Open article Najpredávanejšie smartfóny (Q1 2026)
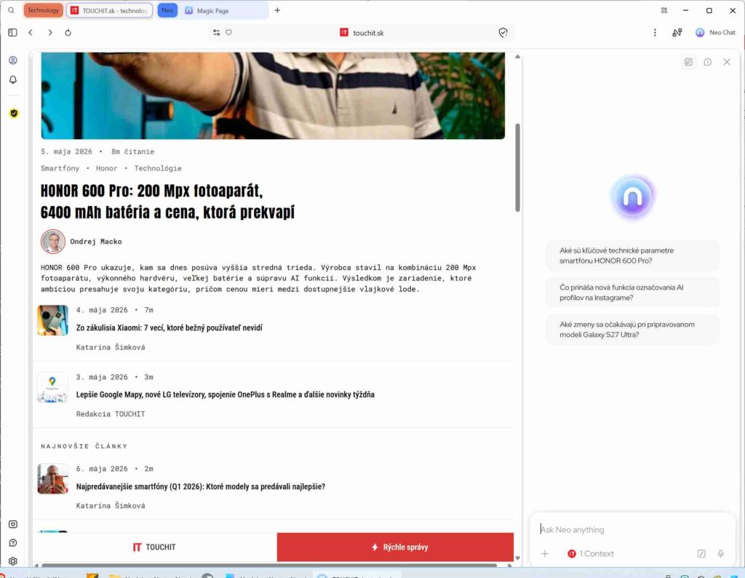Screen dimensions: 745x578 tap(201, 486)
